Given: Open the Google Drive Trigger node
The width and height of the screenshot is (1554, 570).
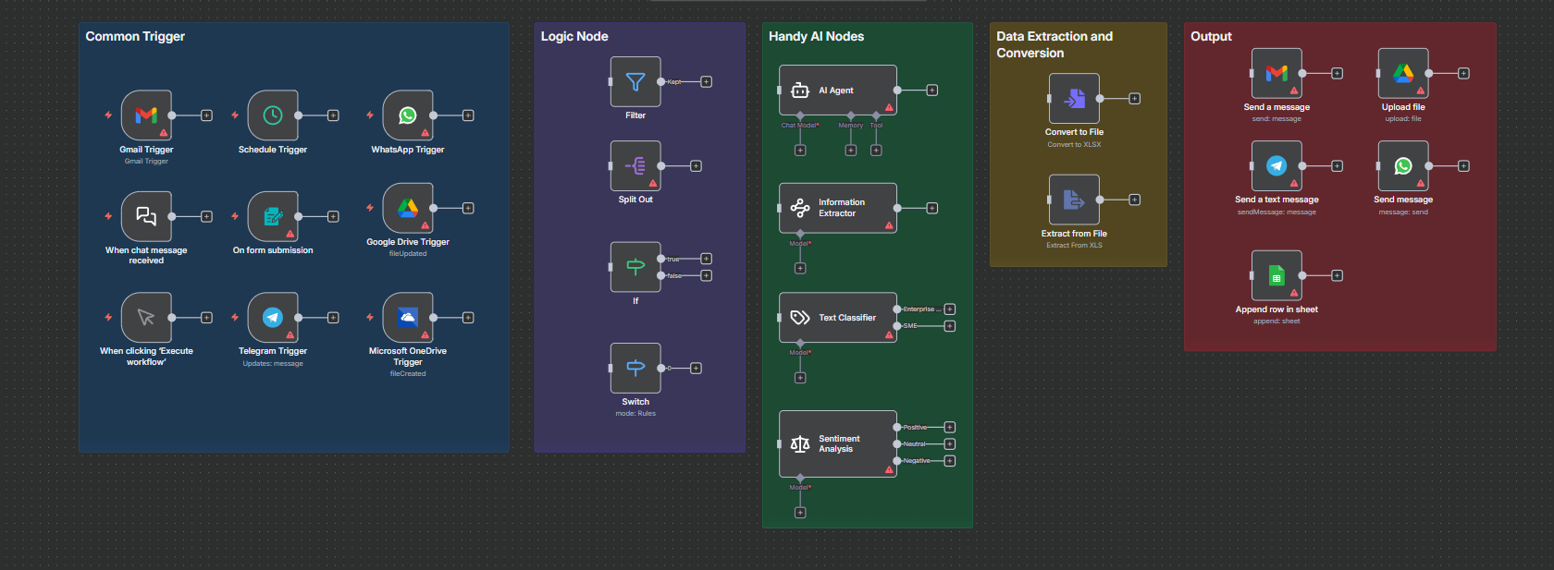Looking at the screenshot, I should [x=408, y=208].
